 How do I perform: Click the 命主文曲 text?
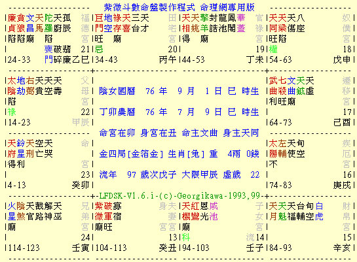(200, 133)
